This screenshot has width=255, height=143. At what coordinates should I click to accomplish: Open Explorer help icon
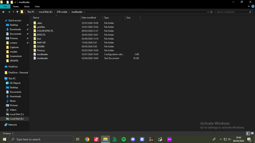tap(253, 7)
